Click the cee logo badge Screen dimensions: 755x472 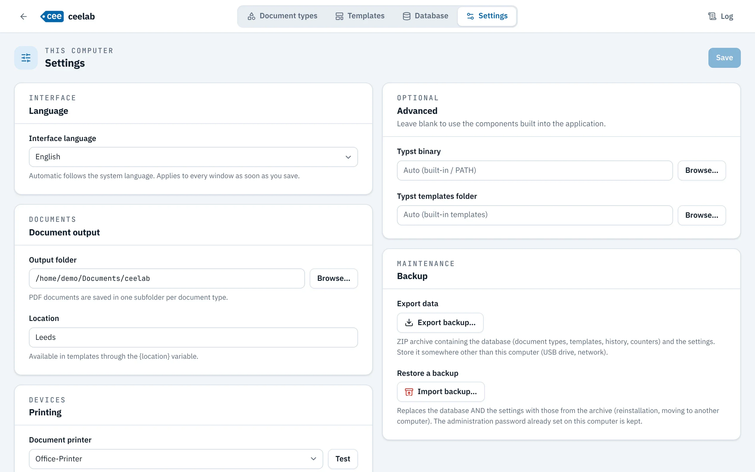pos(52,16)
